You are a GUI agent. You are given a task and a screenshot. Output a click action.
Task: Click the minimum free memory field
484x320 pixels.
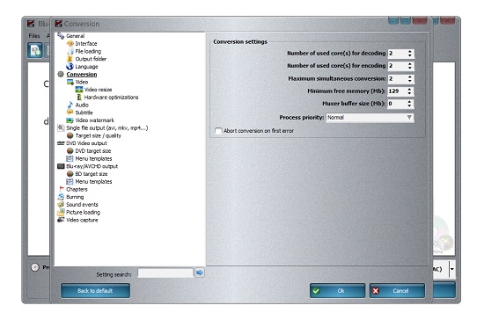pos(397,91)
